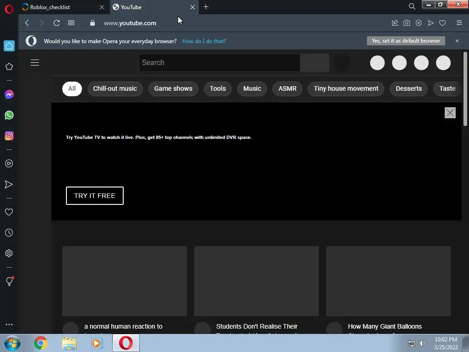Click the volume speaker tray icon
Viewport: 469px width, 352px height.
click(423, 343)
